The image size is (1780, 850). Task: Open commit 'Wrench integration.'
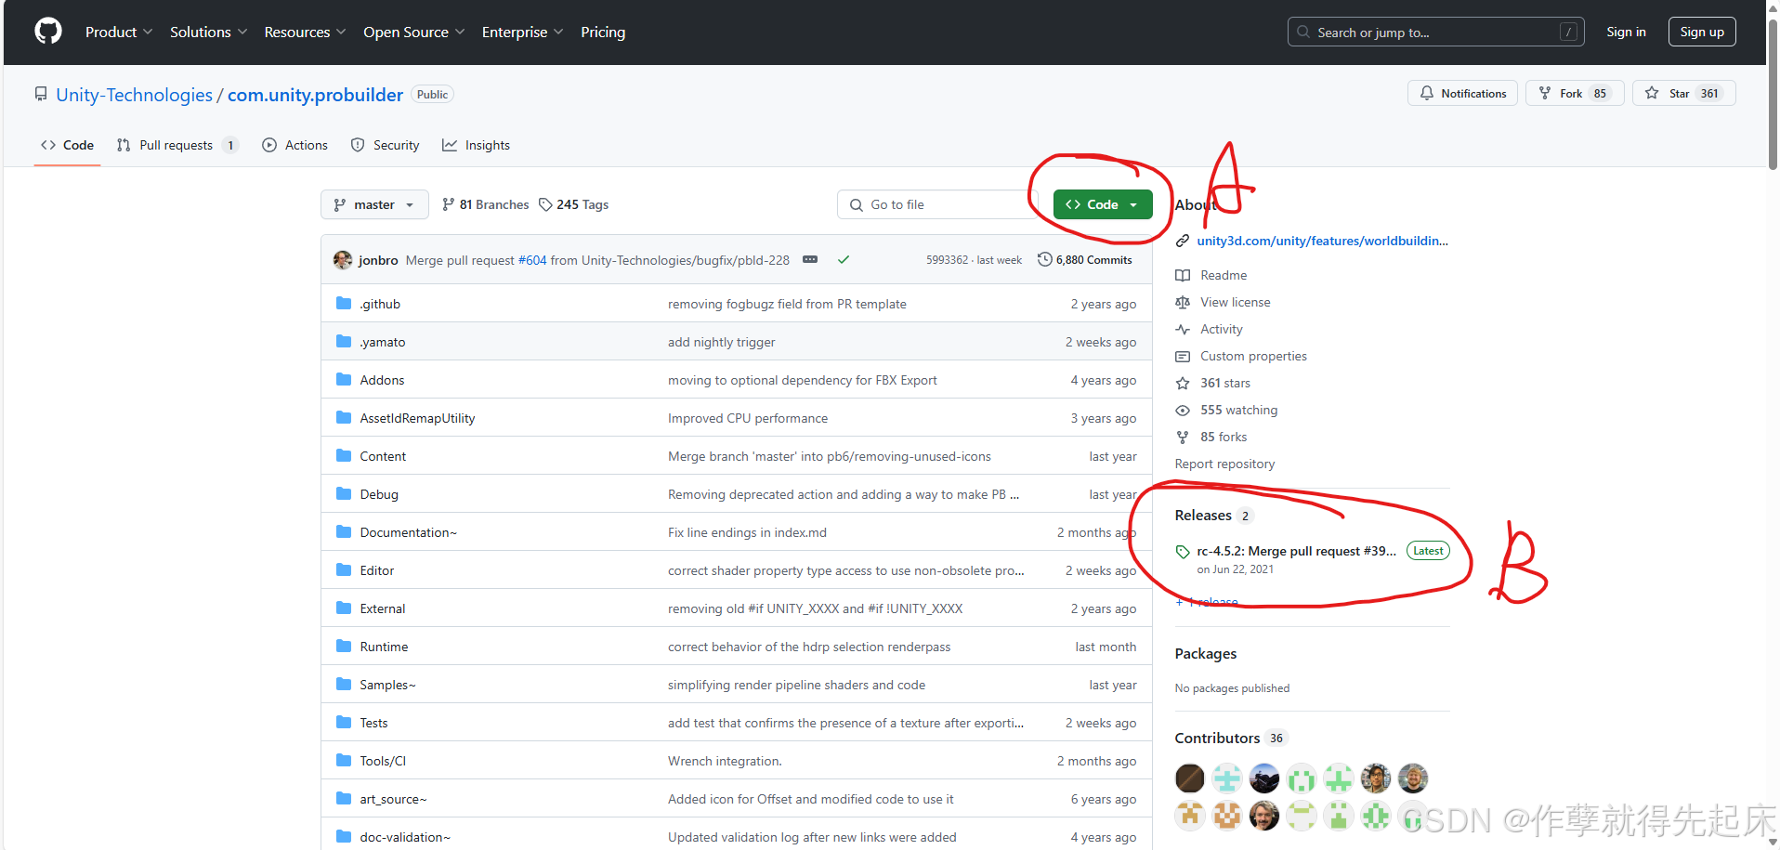725,761
